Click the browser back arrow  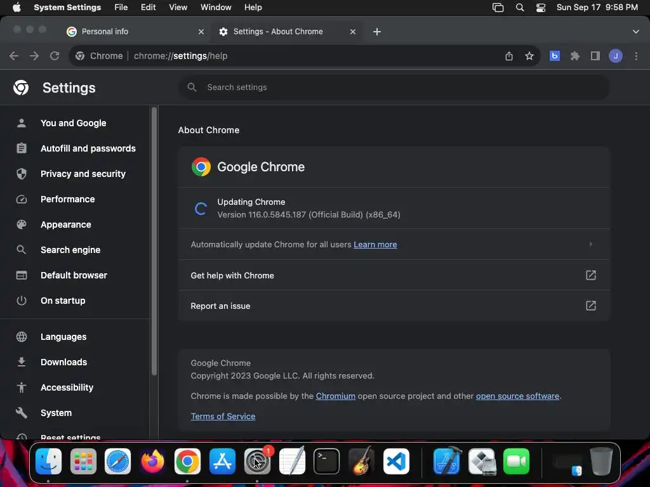14,56
